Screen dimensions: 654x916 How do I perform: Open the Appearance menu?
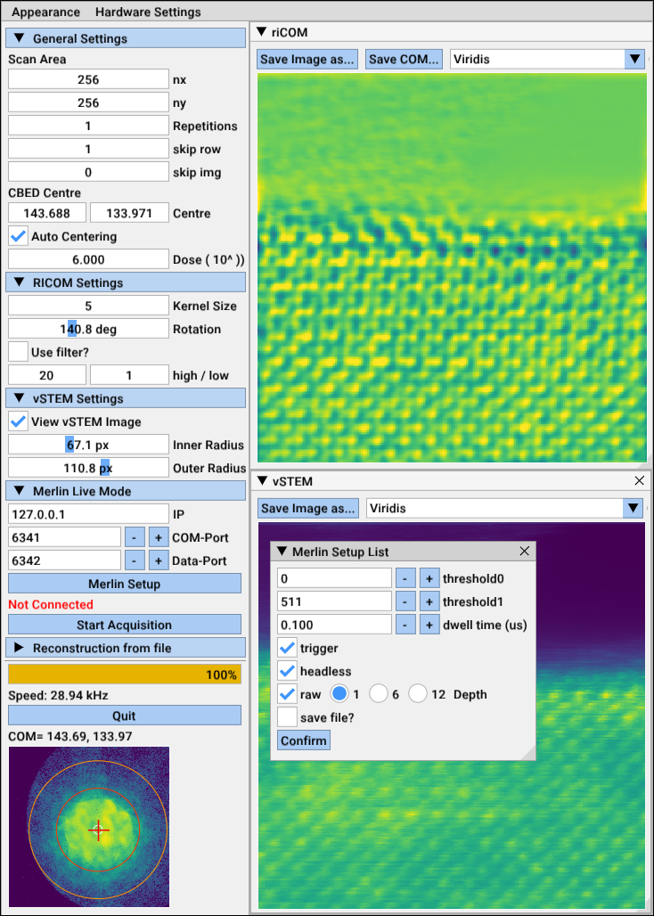[x=46, y=12]
